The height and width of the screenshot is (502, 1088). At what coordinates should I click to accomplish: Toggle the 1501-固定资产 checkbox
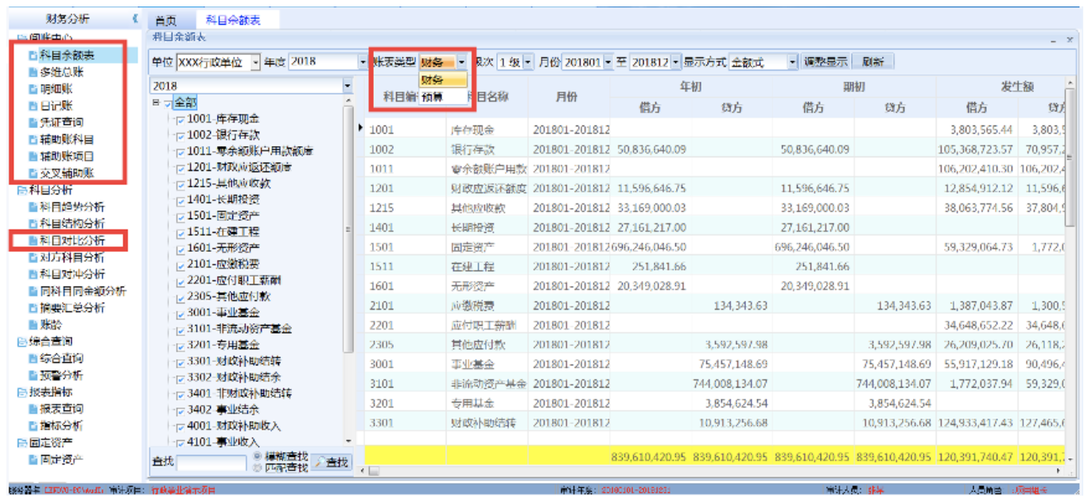pos(181,216)
